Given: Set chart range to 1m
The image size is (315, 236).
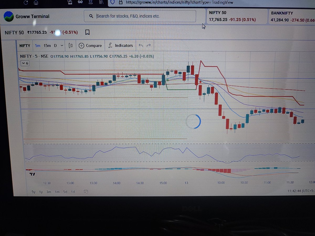Looking at the screenshot, I should pos(57,192).
